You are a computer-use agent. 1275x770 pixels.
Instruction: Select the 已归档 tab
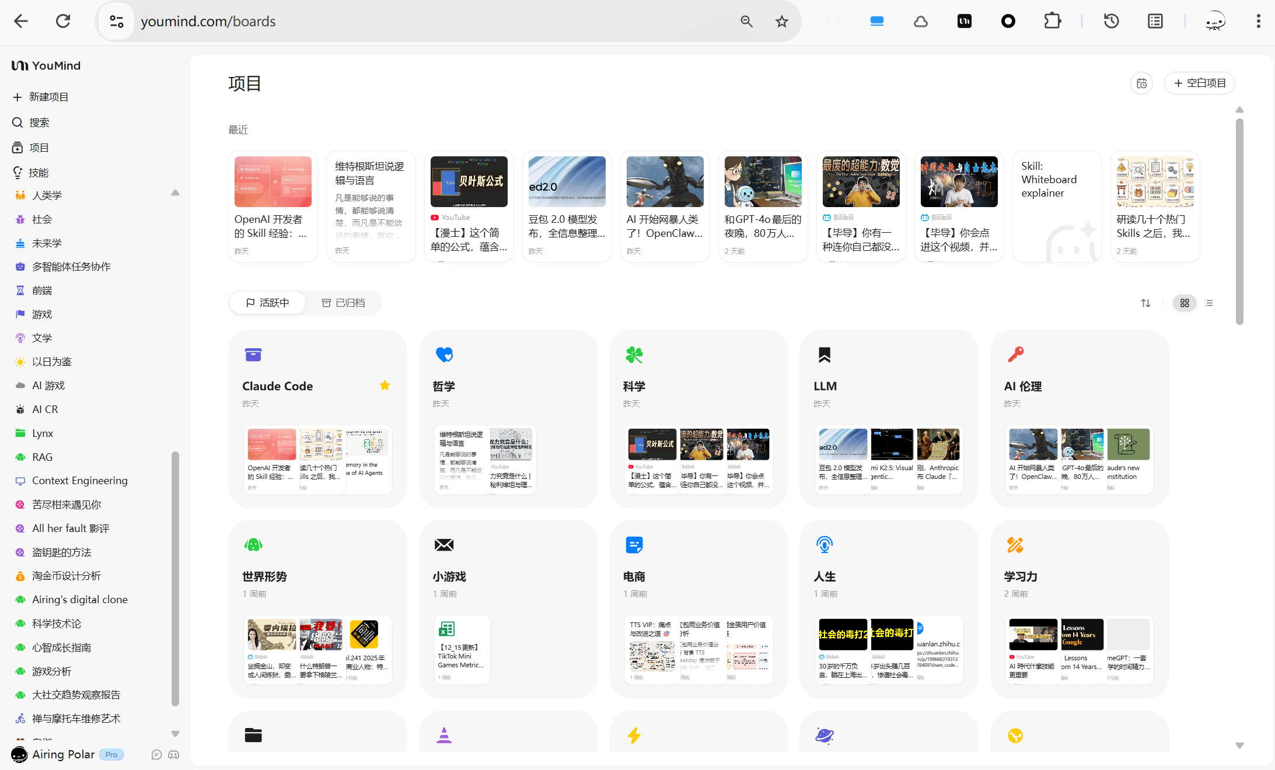tap(343, 303)
